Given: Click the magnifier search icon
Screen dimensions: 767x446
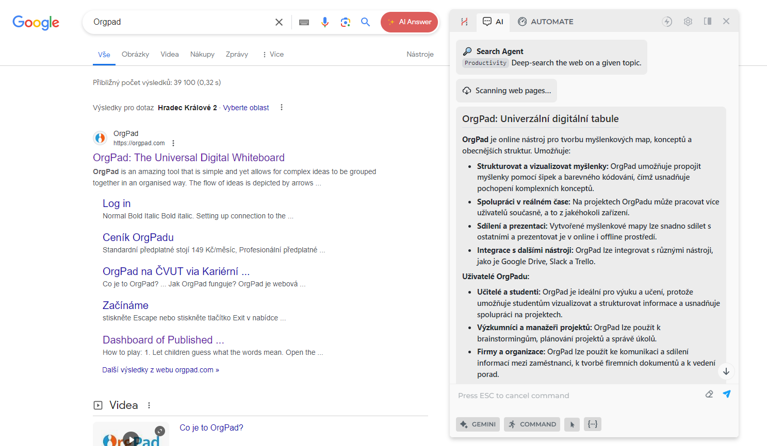Looking at the screenshot, I should pyautogui.click(x=365, y=22).
